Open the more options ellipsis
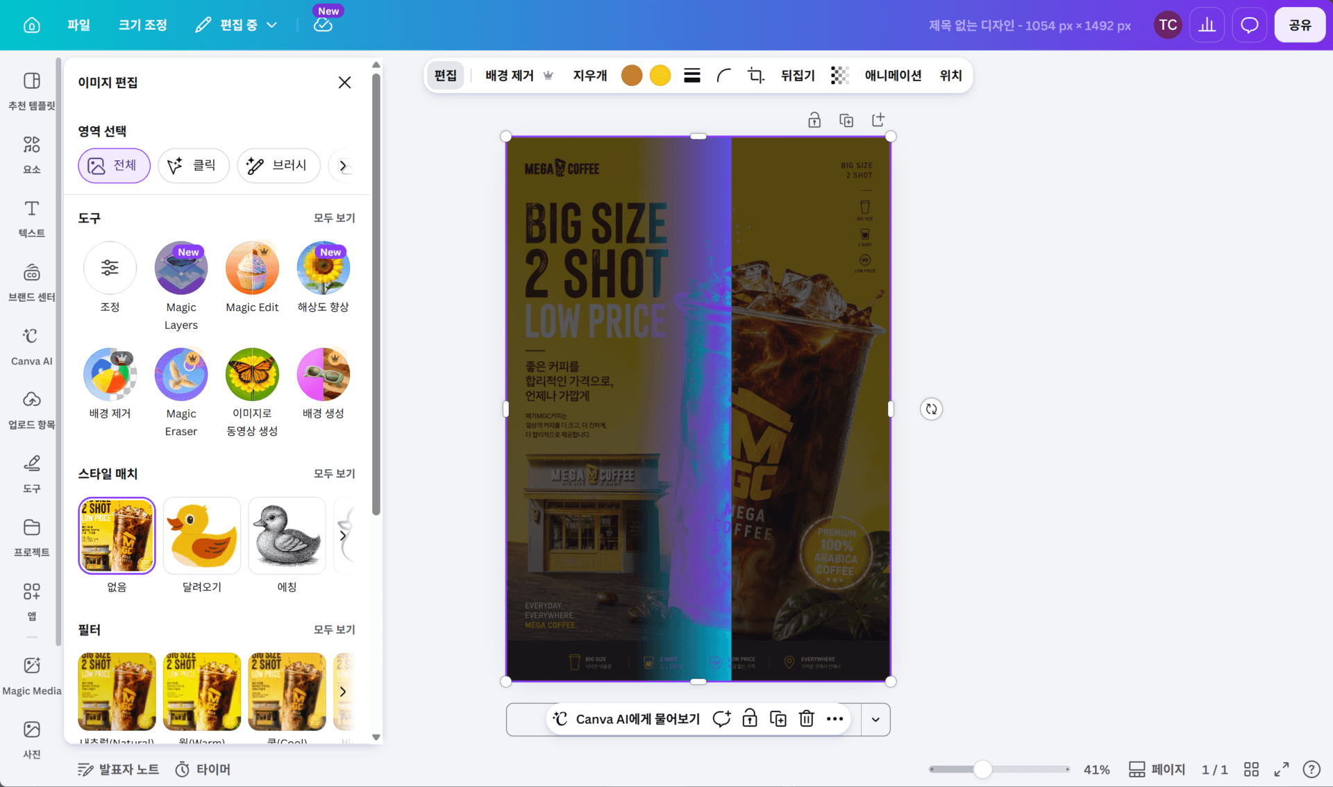Image resolution: width=1333 pixels, height=787 pixels. pyautogui.click(x=835, y=719)
